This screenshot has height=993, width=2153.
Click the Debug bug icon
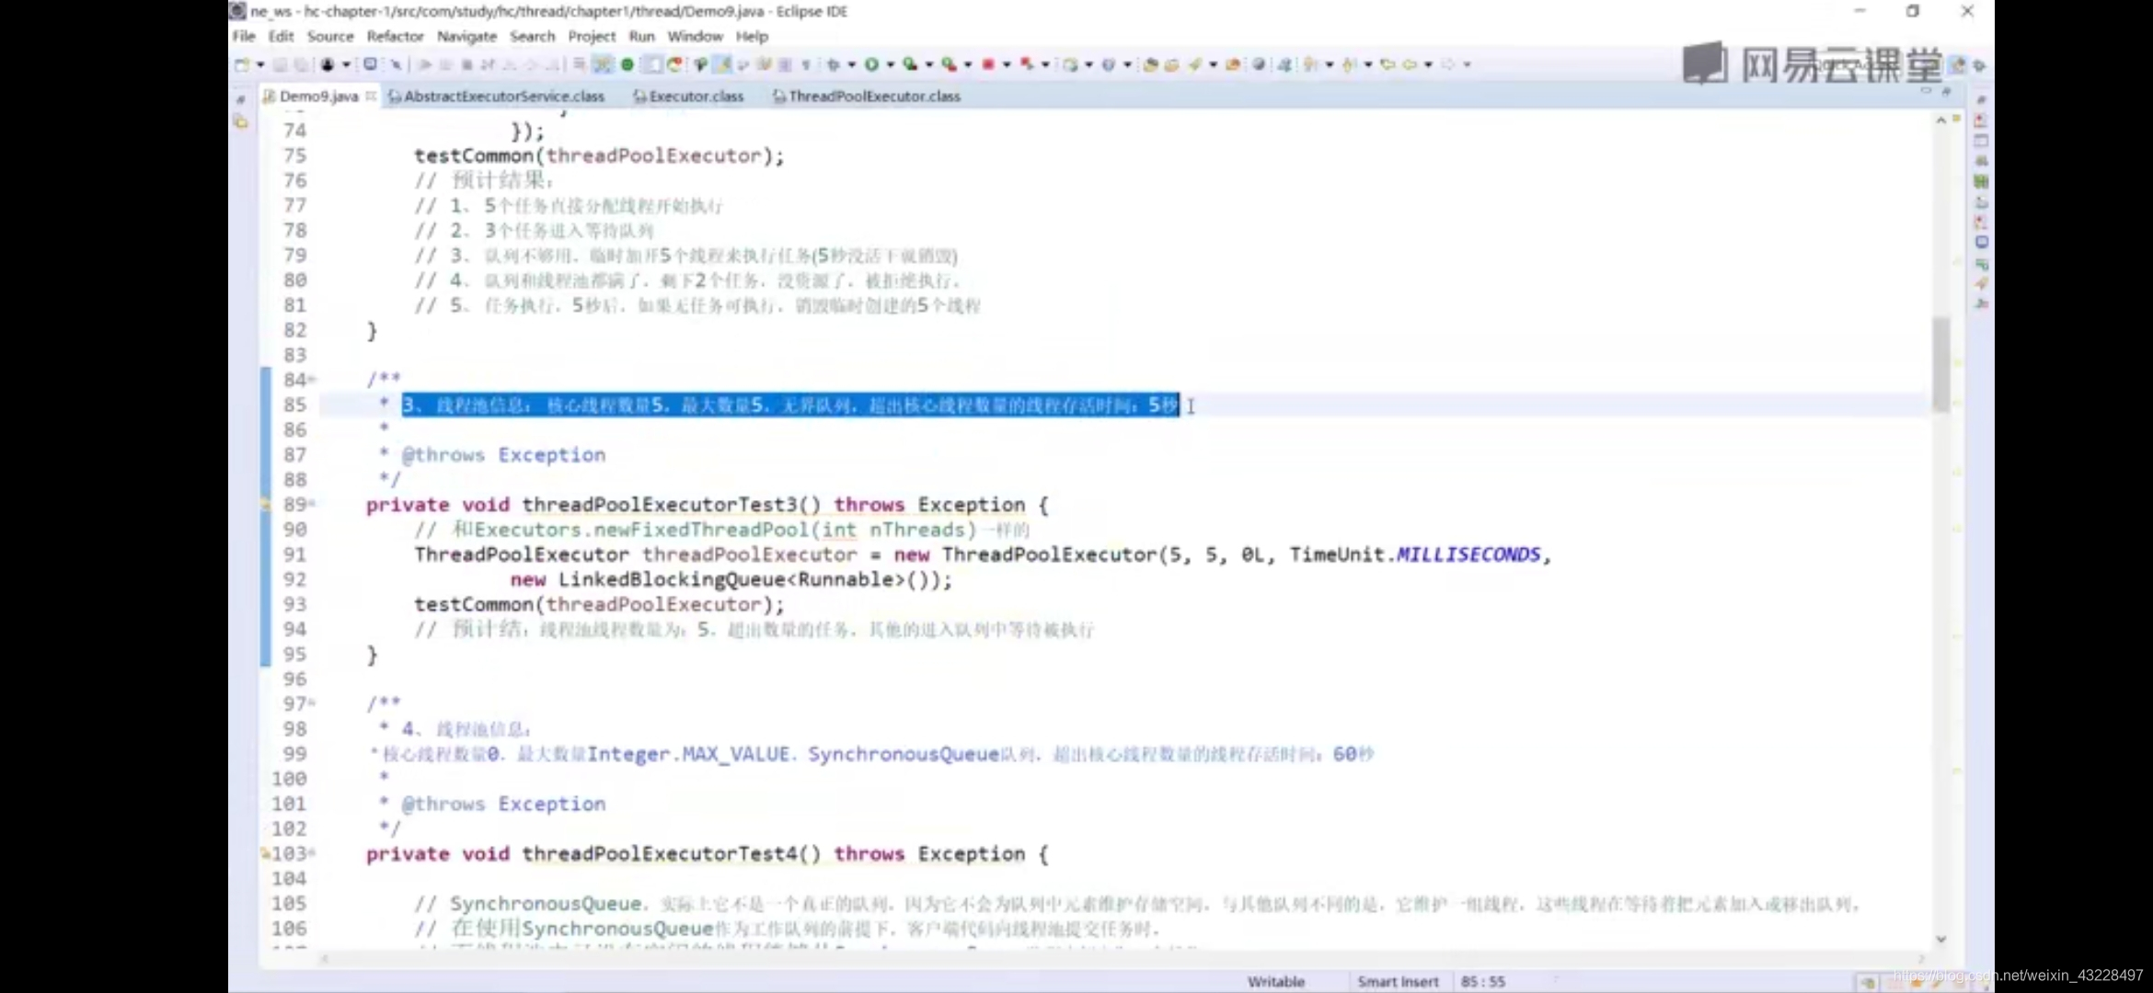point(833,64)
